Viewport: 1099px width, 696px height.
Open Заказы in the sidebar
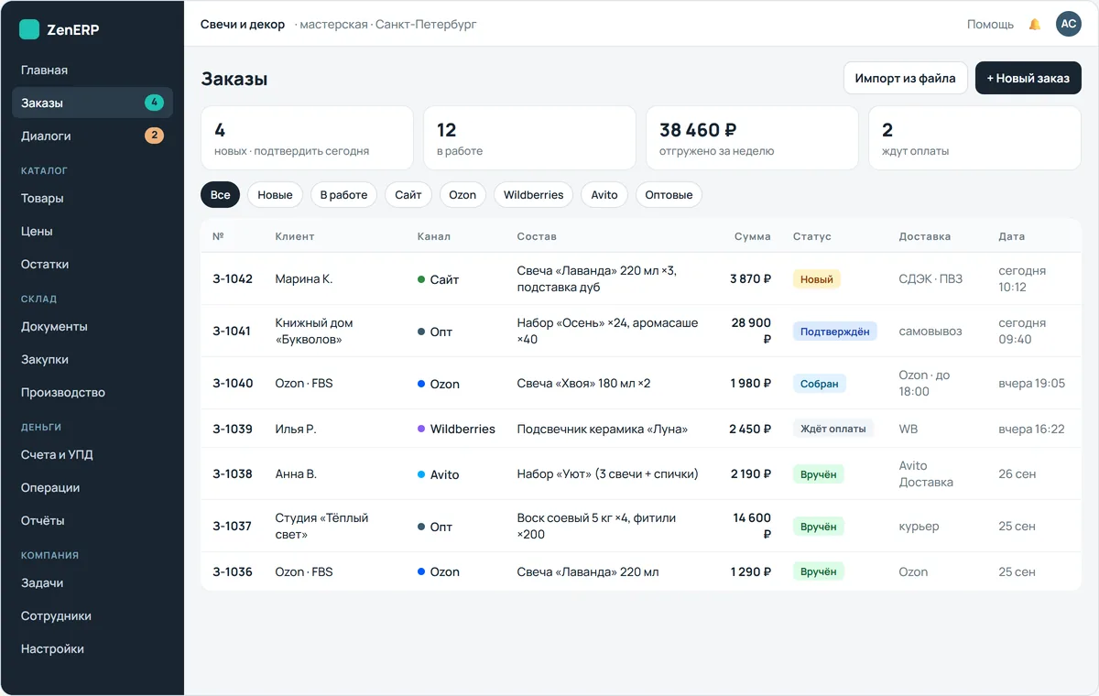point(92,103)
